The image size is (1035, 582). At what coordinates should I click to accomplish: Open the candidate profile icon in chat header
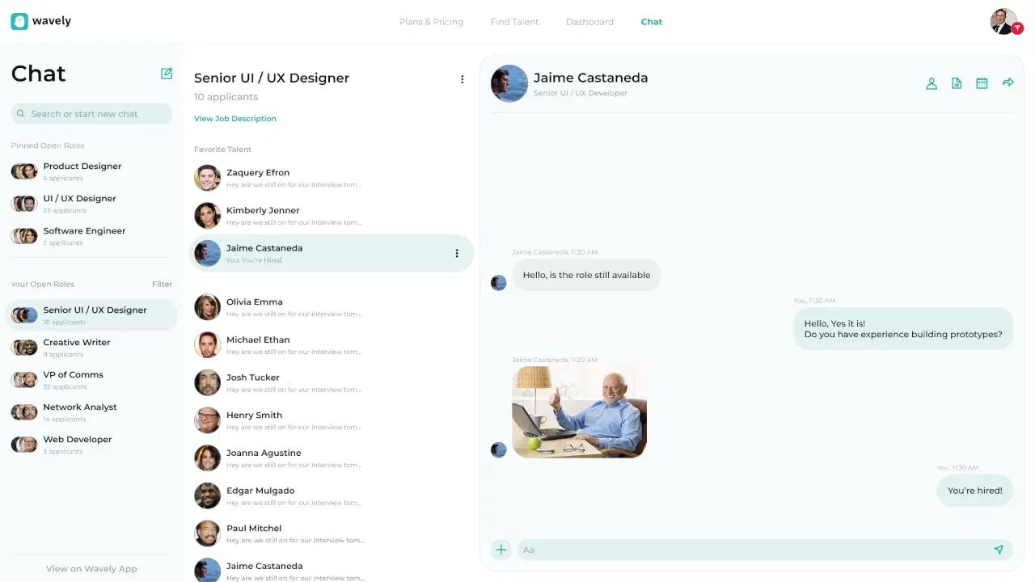pos(931,83)
